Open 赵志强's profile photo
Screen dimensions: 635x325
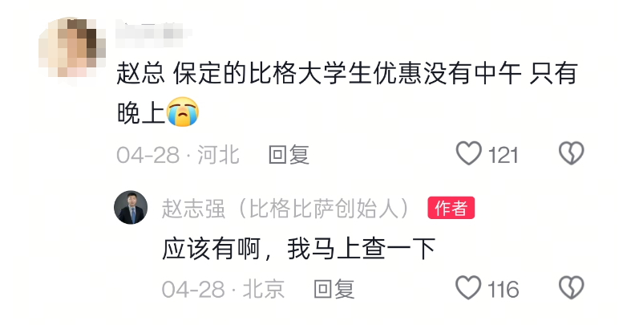coord(131,208)
